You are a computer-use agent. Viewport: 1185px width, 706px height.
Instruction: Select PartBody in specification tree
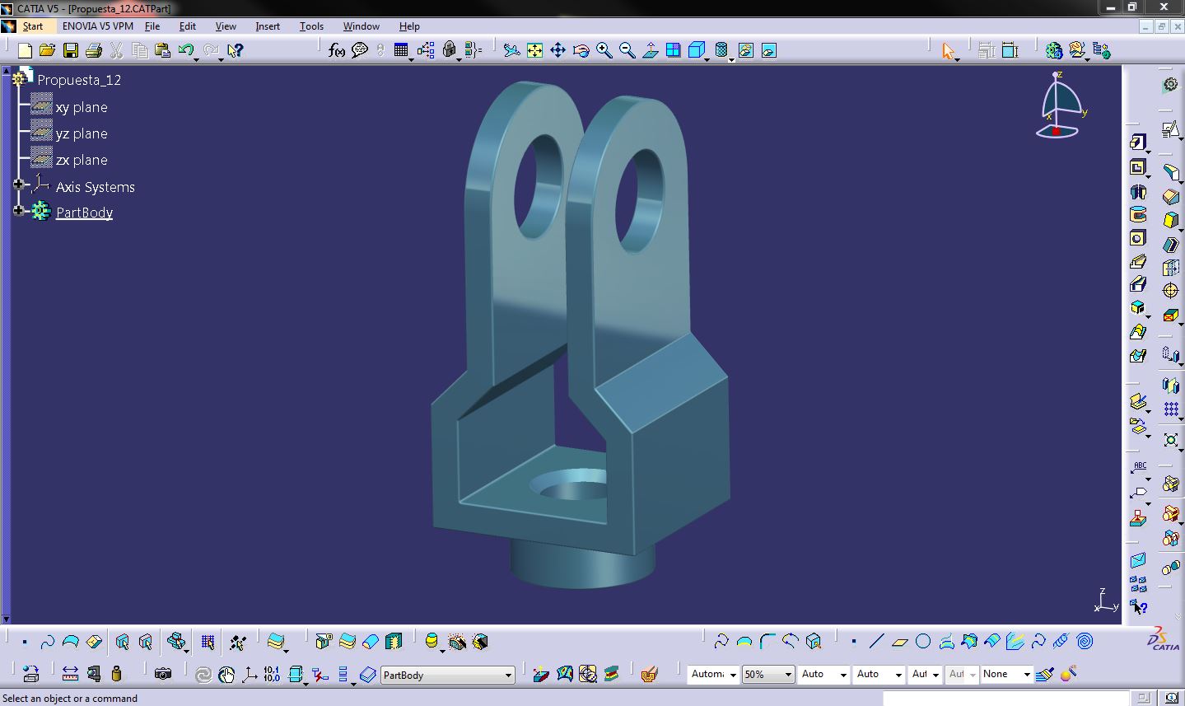(84, 213)
